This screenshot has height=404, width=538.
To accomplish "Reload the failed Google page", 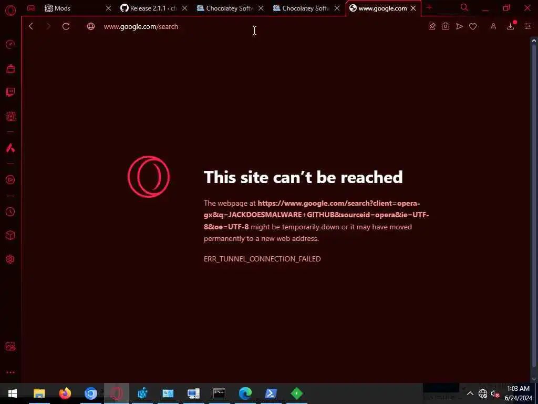I will [66, 26].
